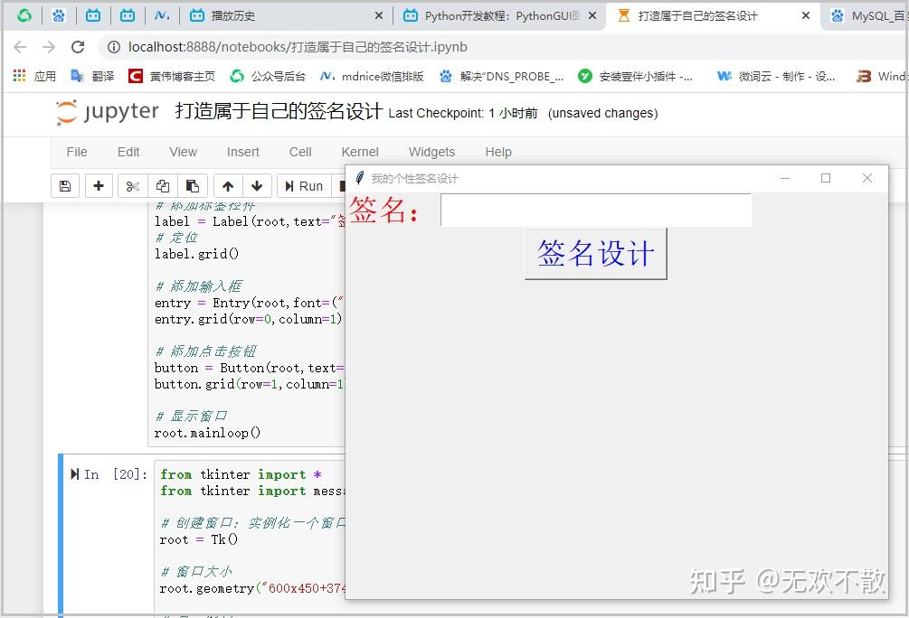Copy the selected cell using the copy icon
Viewport: 909px width, 618px height.
point(162,185)
